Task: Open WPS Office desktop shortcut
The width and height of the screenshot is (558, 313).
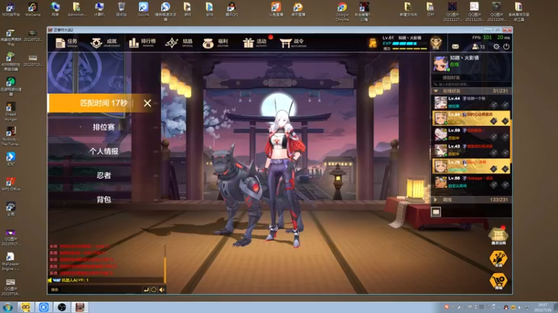Action: (10, 184)
